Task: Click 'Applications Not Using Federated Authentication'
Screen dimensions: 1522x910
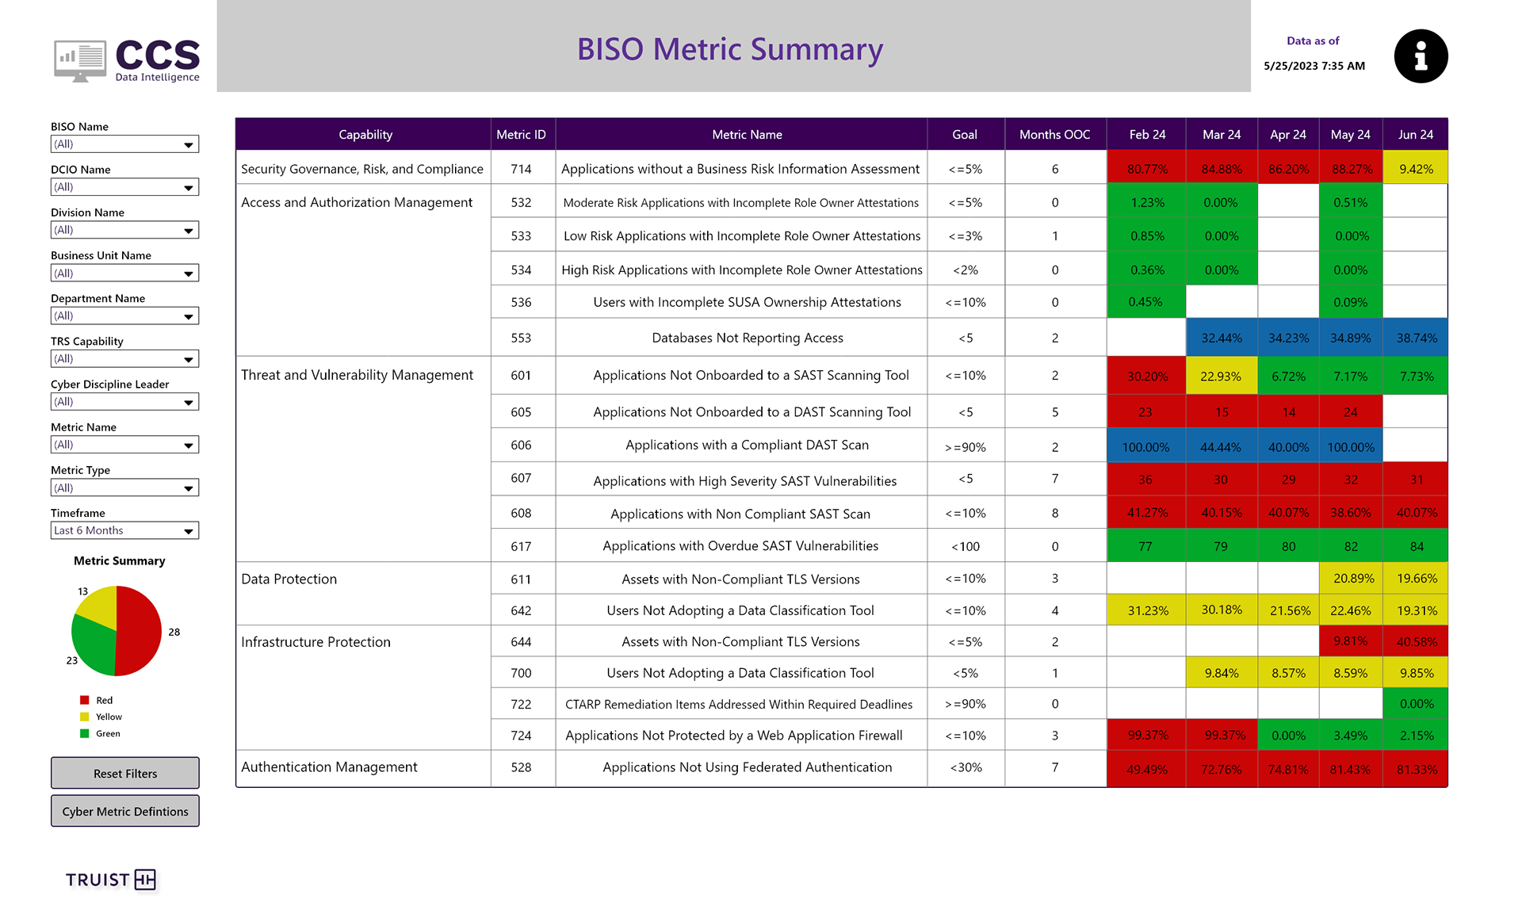Action: pyautogui.click(x=748, y=767)
